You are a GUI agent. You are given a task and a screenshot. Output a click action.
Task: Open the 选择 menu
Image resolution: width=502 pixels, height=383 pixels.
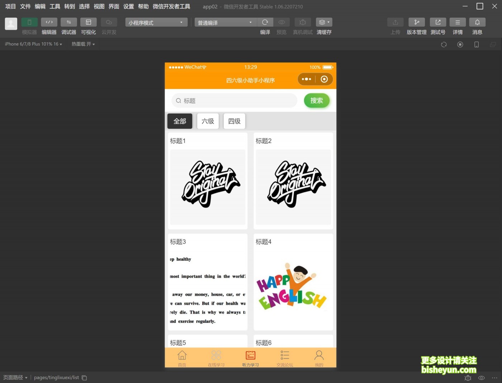tap(84, 6)
